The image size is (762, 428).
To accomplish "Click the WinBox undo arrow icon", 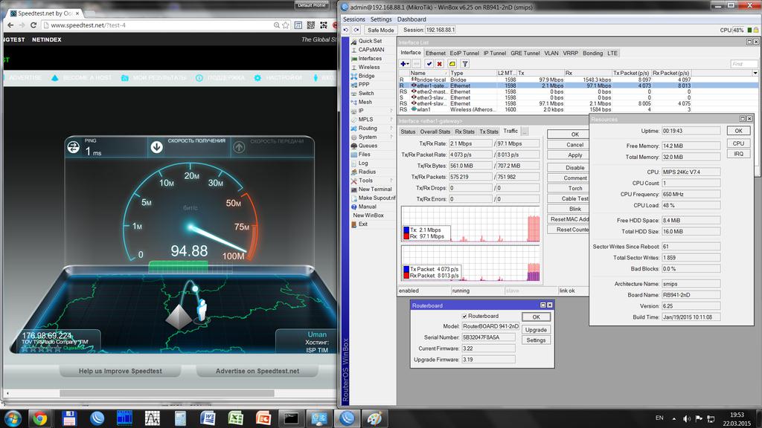I will 345,30.
